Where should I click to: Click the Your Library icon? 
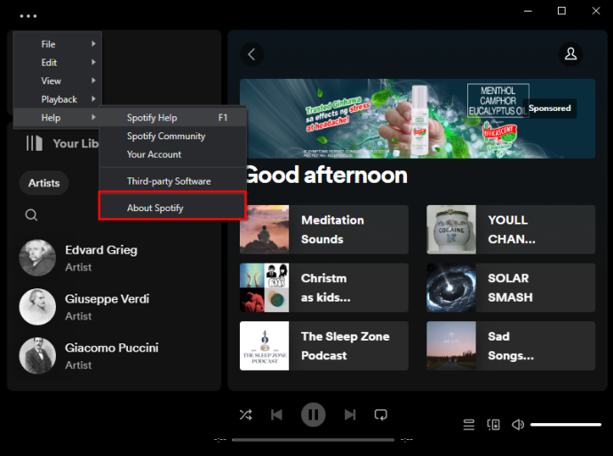34,144
